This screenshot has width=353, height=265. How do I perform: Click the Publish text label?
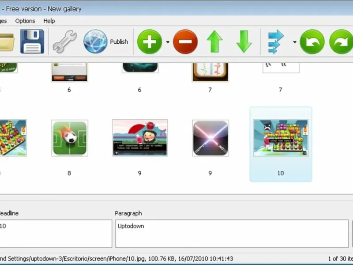pos(119,42)
